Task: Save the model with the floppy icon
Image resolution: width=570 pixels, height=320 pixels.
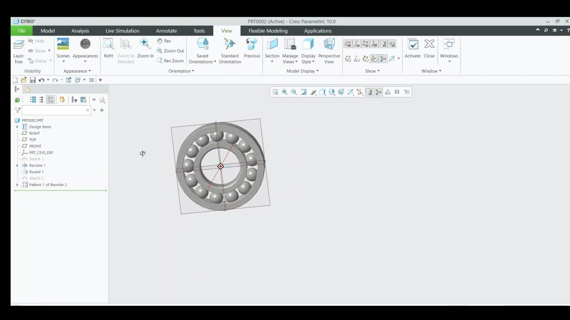Action: pyautogui.click(x=33, y=80)
